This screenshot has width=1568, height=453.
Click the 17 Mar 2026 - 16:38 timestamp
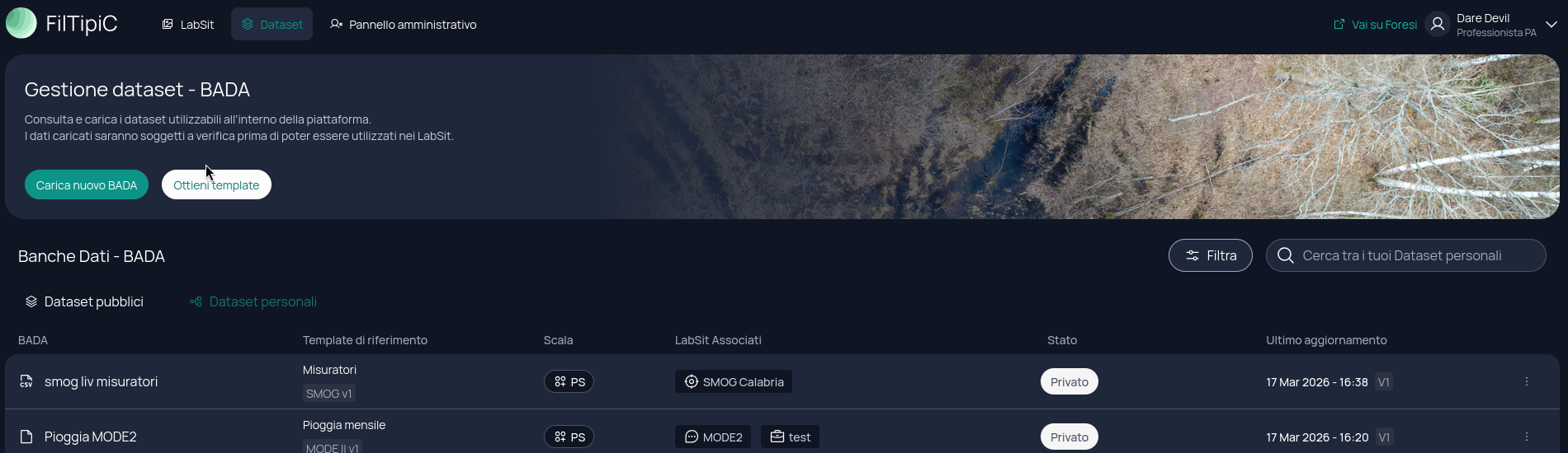(x=1317, y=382)
